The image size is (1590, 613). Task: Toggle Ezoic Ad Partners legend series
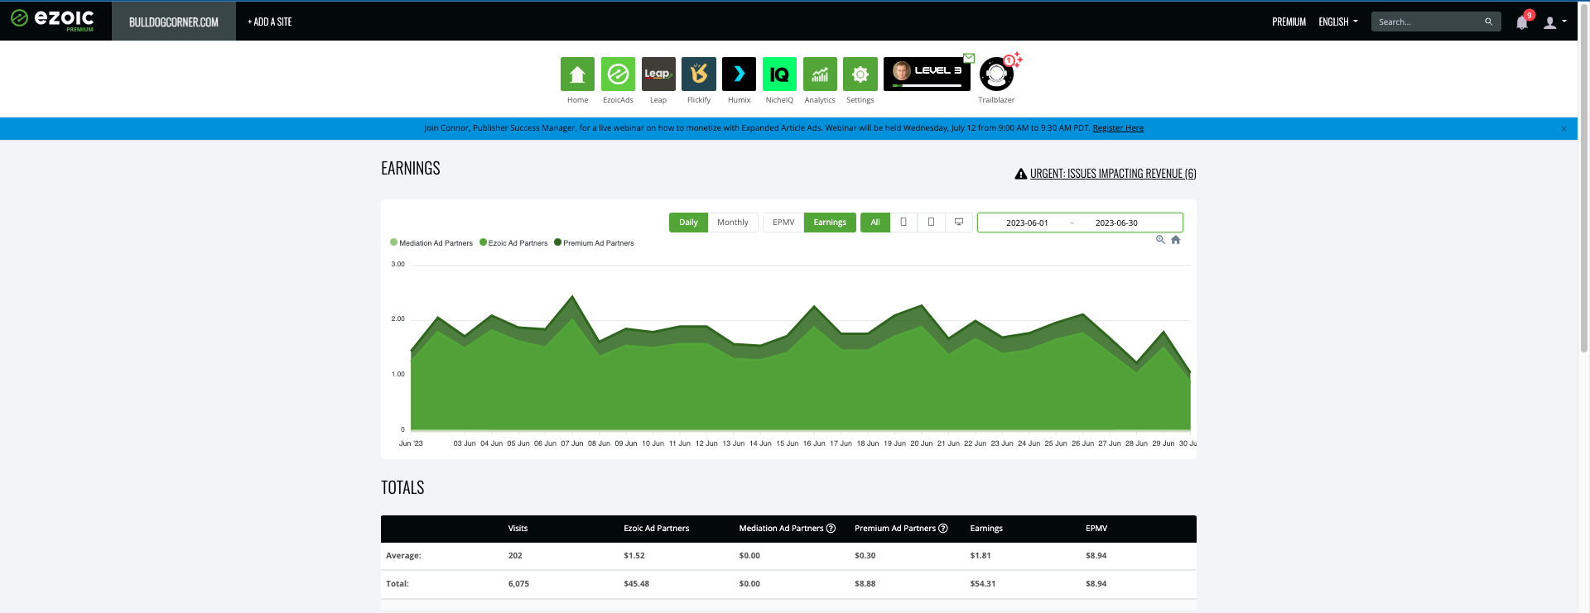pyautogui.click(x=513, y=243)
